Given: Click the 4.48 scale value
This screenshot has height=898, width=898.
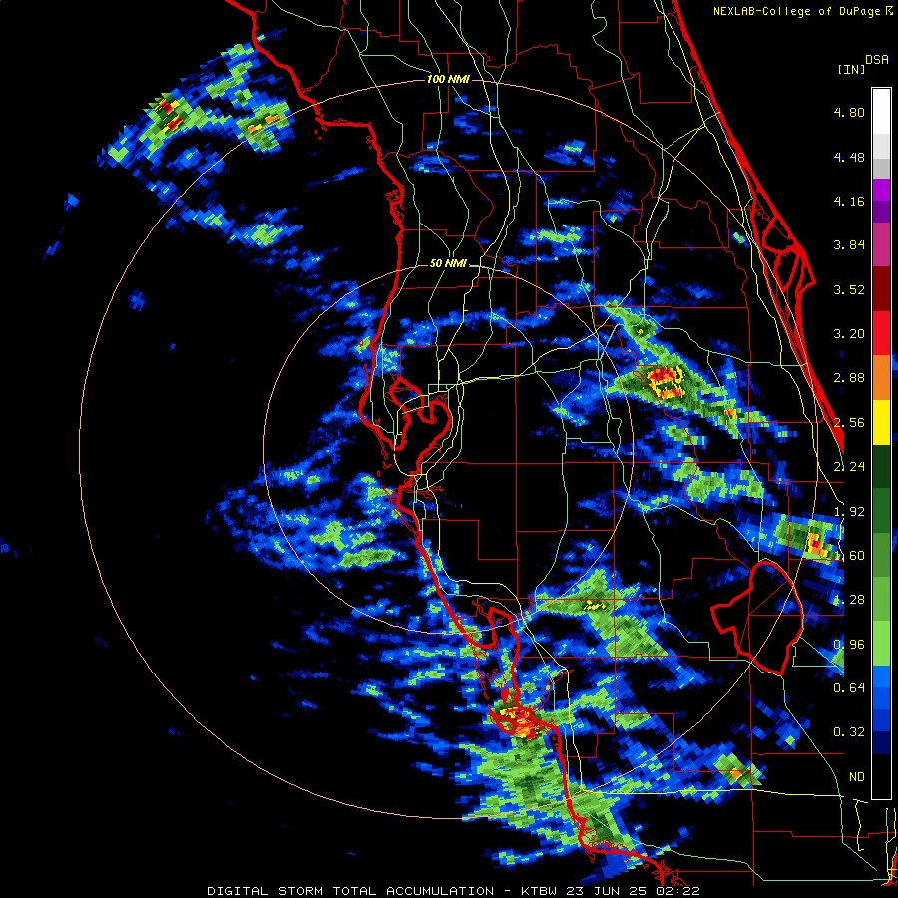Looking at the screenshot, I should click(x=849, y=157).
